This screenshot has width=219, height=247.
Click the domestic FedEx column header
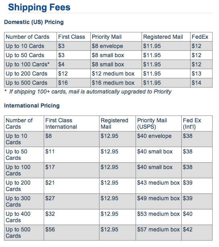click(x=201, y=37)
